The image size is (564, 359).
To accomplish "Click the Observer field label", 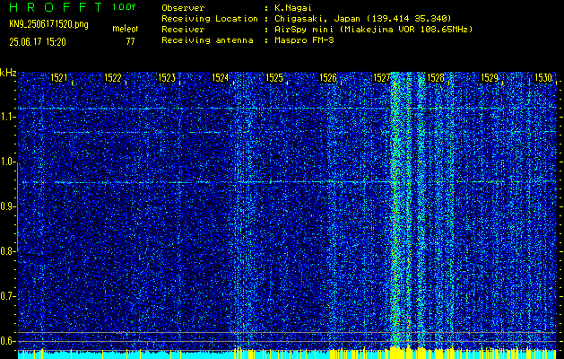I will [183, 8].
